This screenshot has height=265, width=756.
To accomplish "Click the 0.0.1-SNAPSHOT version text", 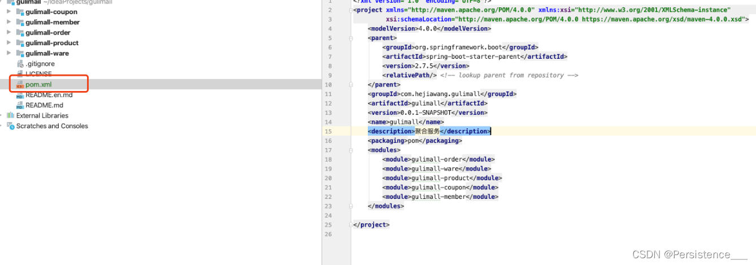I will (425, 112).
